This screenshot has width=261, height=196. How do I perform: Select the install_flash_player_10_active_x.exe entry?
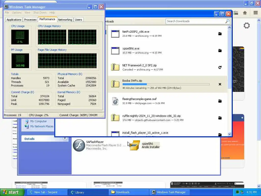pyautogui.click(x=167, y=134)
